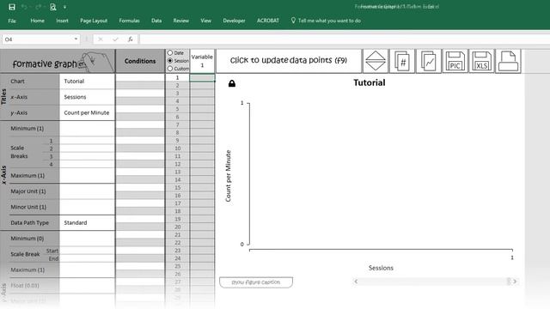This screenshot has width=550, height=309.
Task: Click the Show Figure Caption button
Action: click(x=256, y=282)
